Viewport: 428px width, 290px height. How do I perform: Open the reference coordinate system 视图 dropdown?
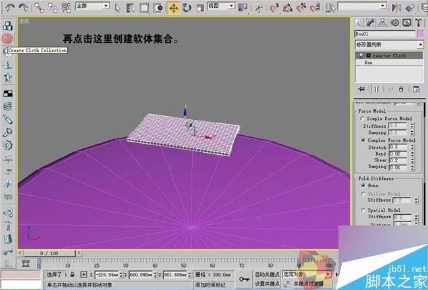[232, 6]
